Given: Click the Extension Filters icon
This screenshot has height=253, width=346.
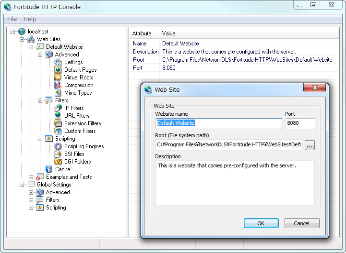Looking at the screenshot, I should coord(58,123).
